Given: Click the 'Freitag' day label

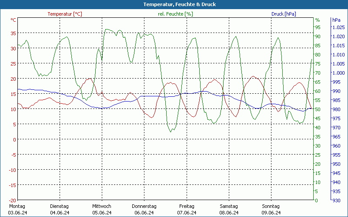Looking at the screenshot, I should tap(187, 207).
